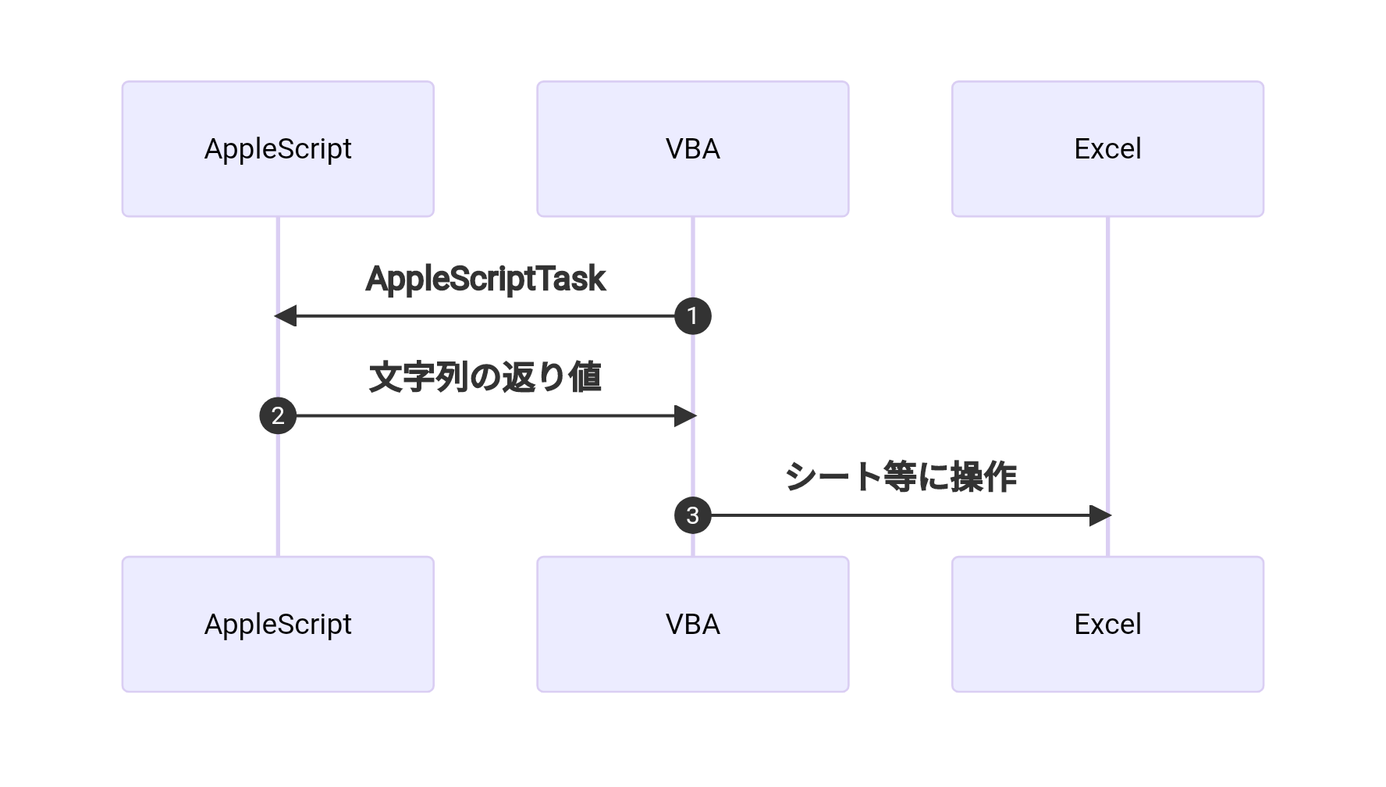Select the top VBA participant box
Screen dimensions: 1386x787
(692, 149)
